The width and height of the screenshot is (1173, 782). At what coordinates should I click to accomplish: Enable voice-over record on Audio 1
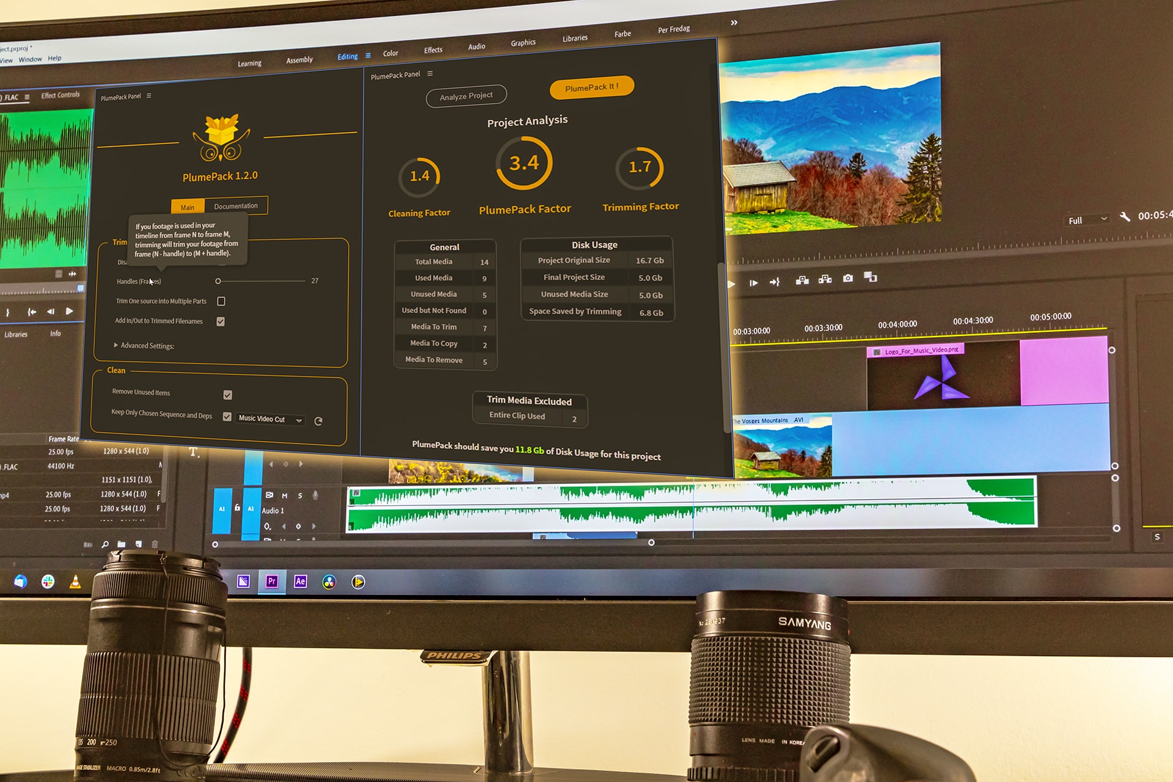pos(315,495)
